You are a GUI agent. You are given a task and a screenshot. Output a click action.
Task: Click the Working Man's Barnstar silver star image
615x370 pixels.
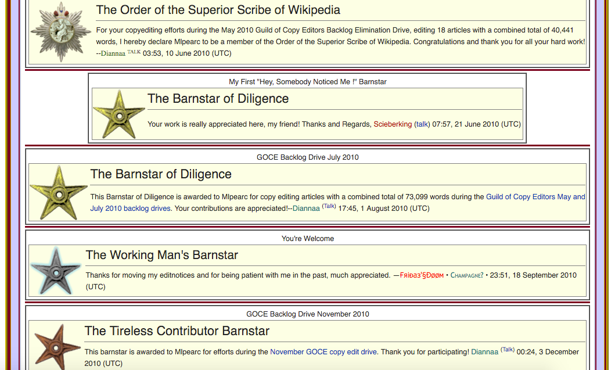(56, 271)
